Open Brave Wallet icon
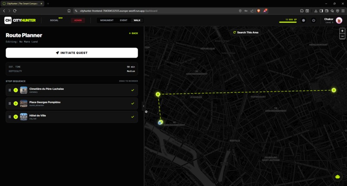The image size is (347, 186). [x=327, y=11]
